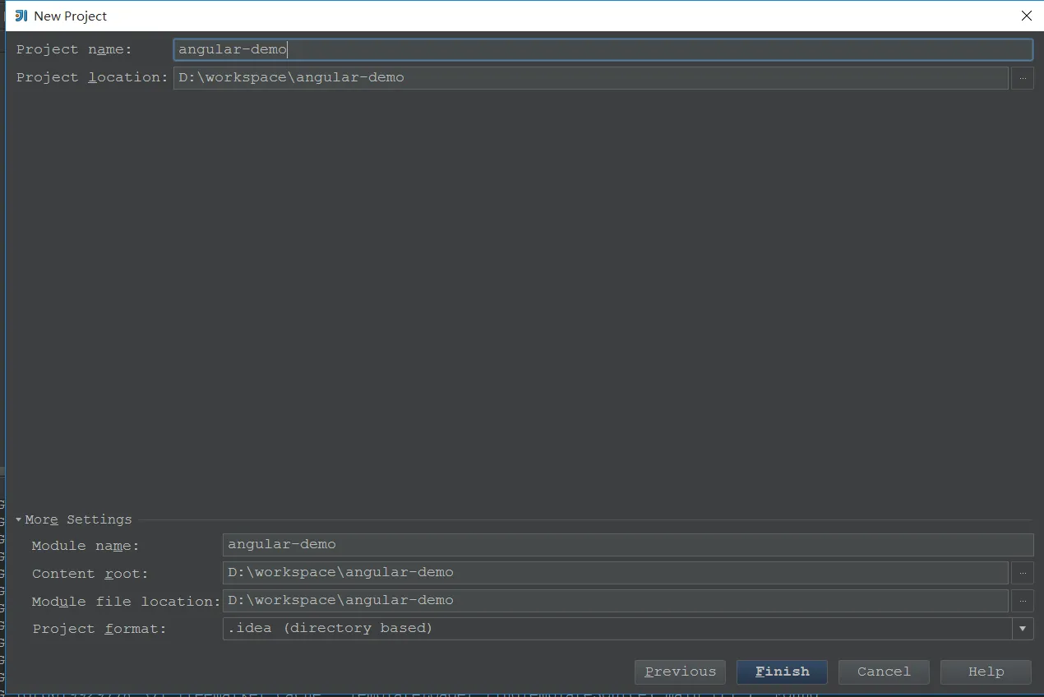
Task: Open Help for this dialog
Action: [986, 672]
